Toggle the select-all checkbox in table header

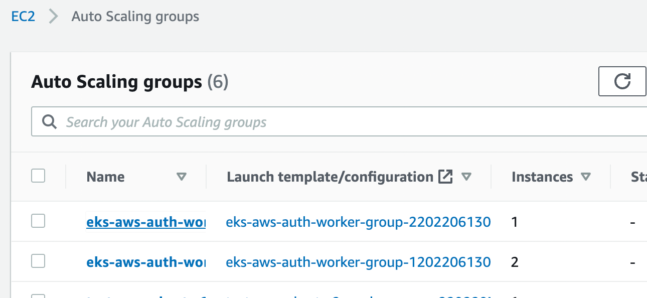[38, 176]
